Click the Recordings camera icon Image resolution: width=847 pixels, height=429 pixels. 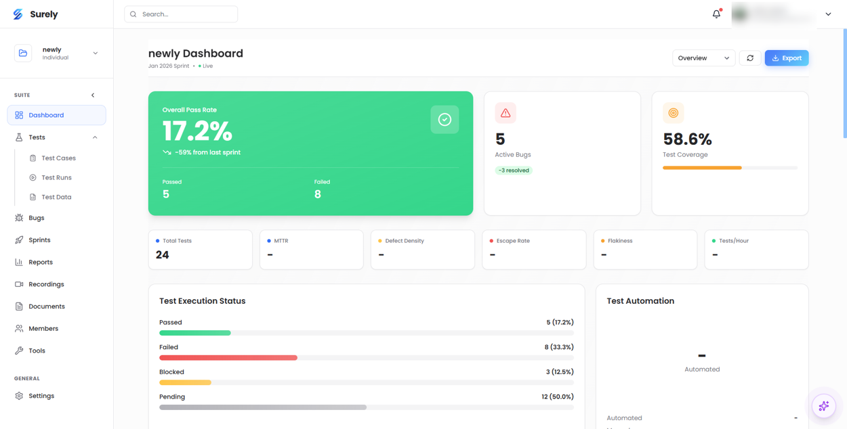point(19,284)
